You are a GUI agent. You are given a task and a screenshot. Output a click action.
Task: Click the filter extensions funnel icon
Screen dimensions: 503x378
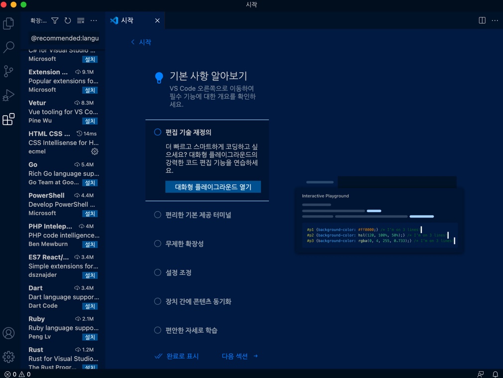click(55, 20)
